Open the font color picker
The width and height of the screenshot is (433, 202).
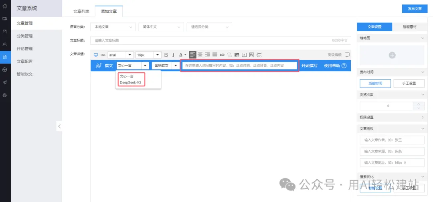182,55
